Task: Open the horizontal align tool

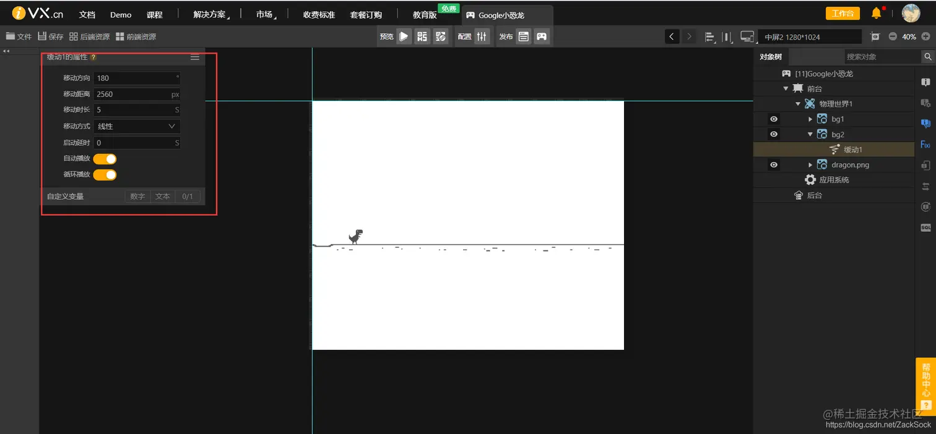Action: point(710,37)
